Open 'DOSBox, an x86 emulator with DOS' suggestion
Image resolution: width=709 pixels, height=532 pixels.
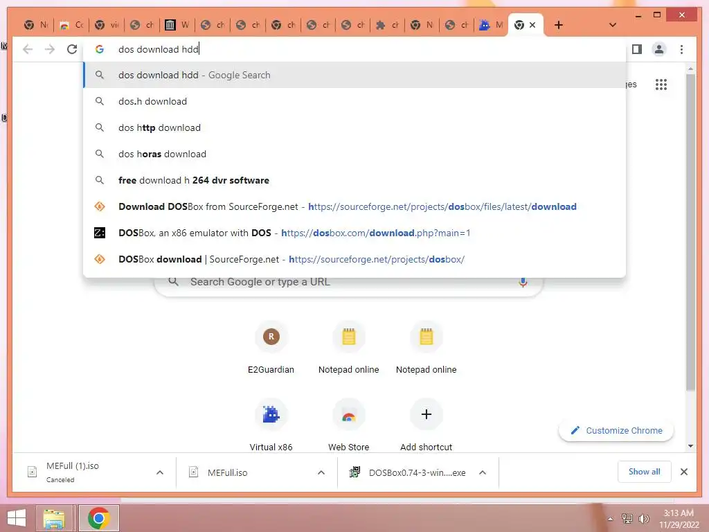point(354,233)
